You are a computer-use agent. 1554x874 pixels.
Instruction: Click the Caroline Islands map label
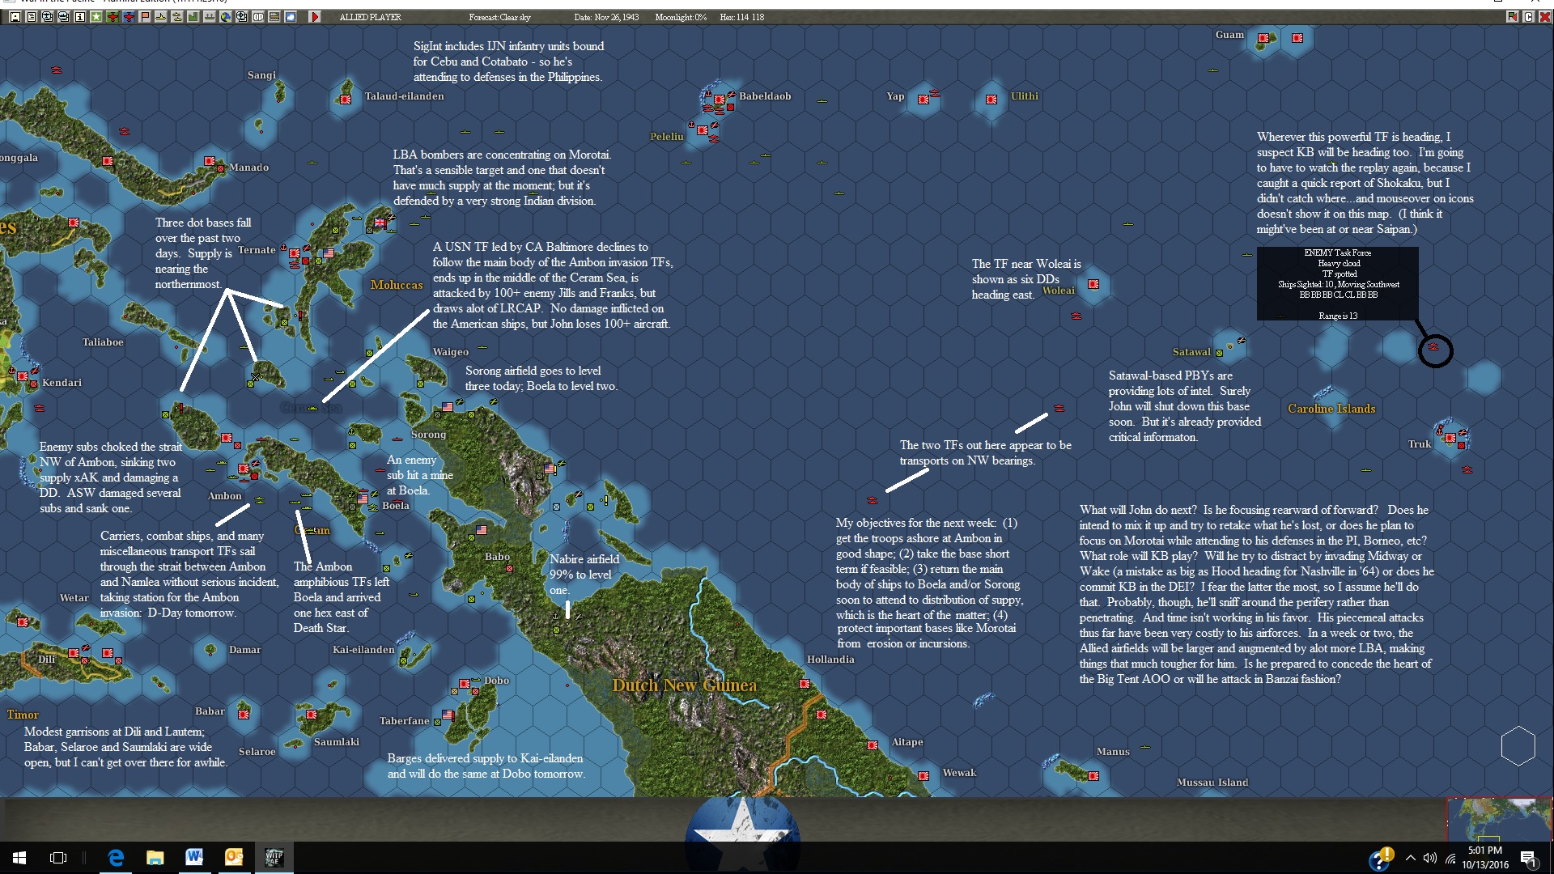pyautogui.click(x=1331, y=409)
